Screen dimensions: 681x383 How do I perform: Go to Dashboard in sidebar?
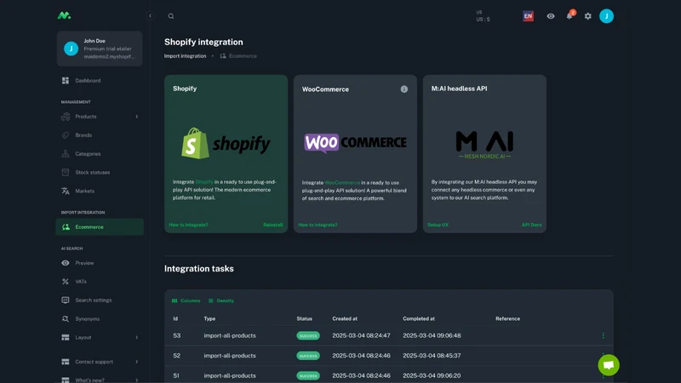(100, 80)
